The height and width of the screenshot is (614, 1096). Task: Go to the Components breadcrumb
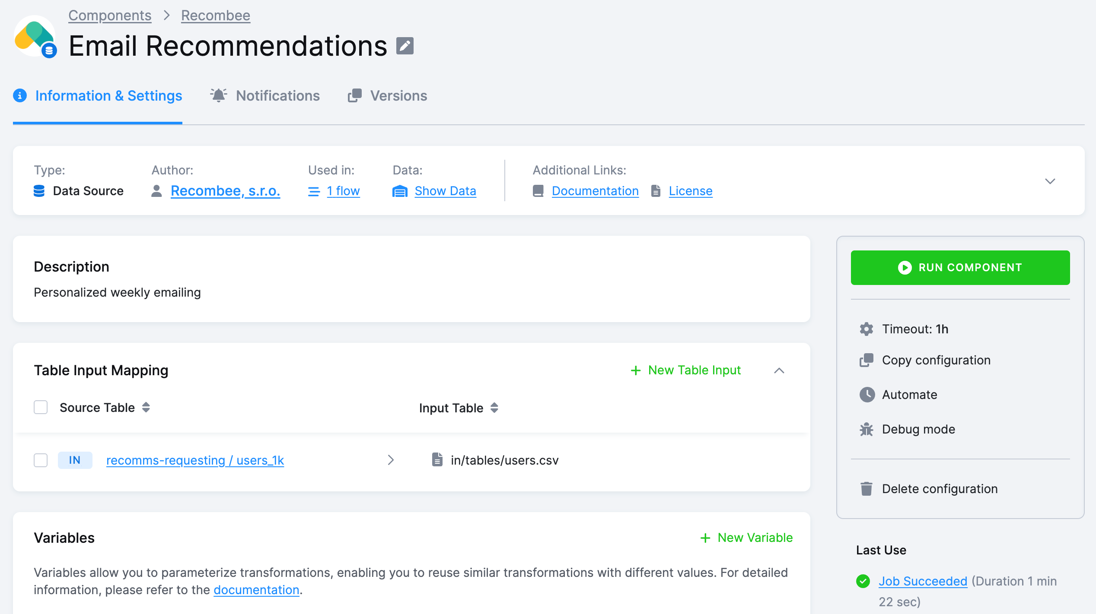(x=110, y=16)
